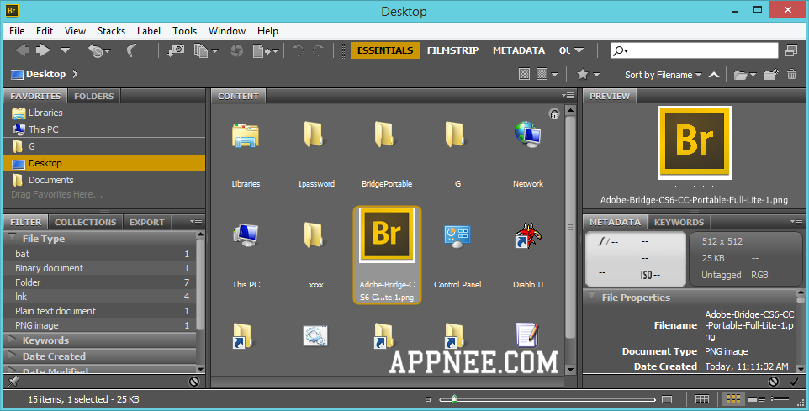Switch to details view
The image size is (809, 411).
[x=756, y=399]
